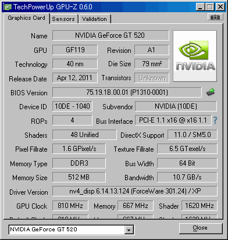Open the Validation tab
This screenshot has width=228, height=240.
coord(94,19)
